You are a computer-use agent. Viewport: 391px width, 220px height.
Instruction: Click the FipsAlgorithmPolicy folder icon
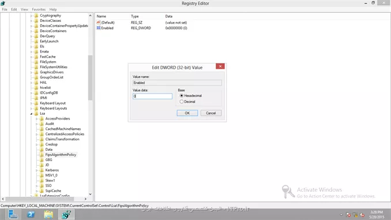click(x=42, y=155)
